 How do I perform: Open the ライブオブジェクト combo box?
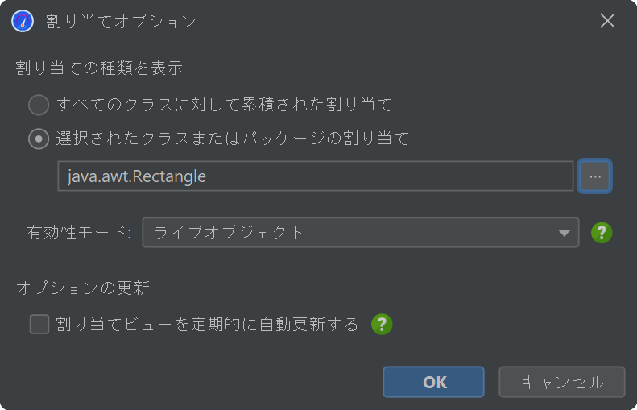pos(360,233)
